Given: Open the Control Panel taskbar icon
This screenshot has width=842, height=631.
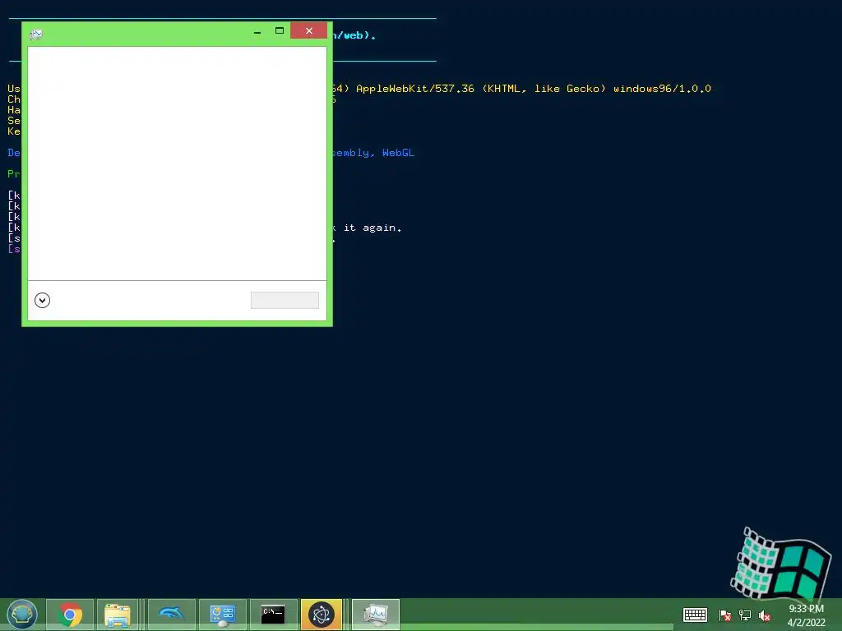Looking at the screenshot, I should click(222, 615).
